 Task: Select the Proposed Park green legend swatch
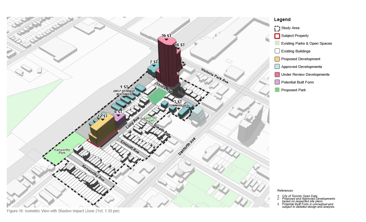pos(277,90)
